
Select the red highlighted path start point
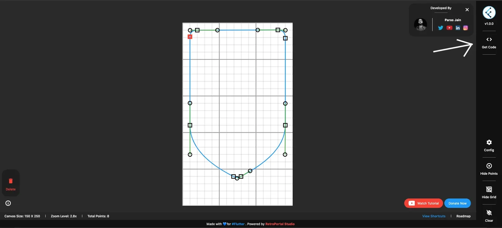[190, 37]
